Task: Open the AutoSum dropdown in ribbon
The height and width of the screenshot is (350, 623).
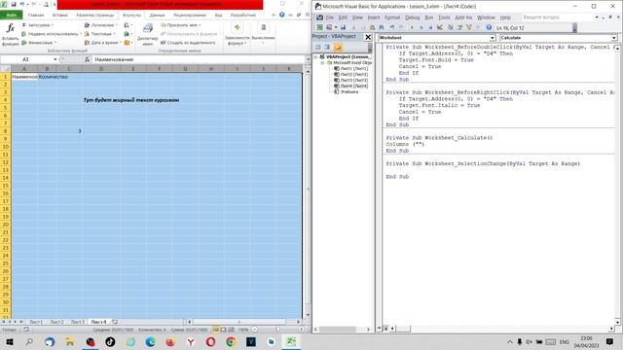Action: click(38, 25)
